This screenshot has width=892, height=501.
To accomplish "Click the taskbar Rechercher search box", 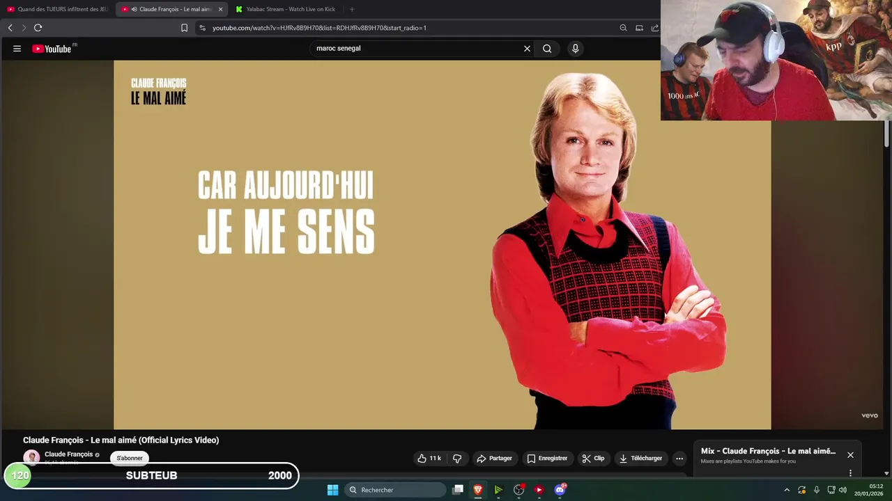I will tap(396, 490).
